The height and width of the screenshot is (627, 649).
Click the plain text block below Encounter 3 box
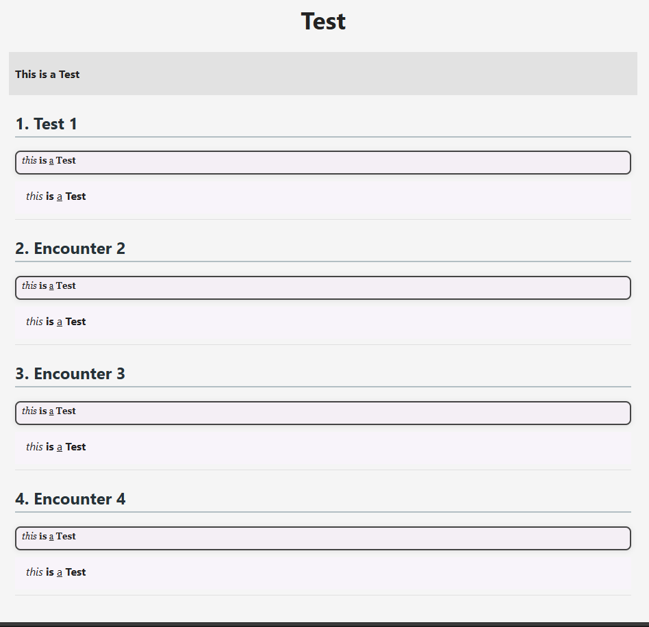click(x=323, y=448)
